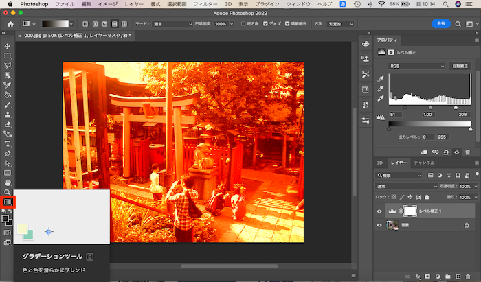The height and width of the screenshot is (282, 481).
Task: Add a layer style fx
Action: 418,277
